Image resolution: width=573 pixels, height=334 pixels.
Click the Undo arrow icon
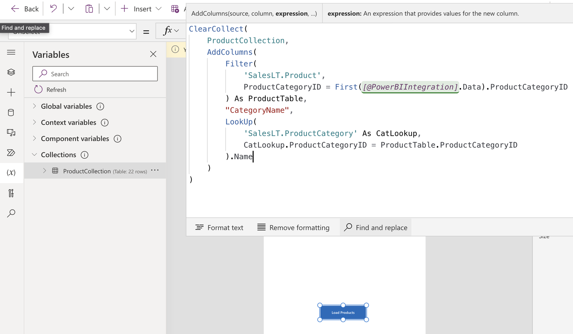[54, 8]
